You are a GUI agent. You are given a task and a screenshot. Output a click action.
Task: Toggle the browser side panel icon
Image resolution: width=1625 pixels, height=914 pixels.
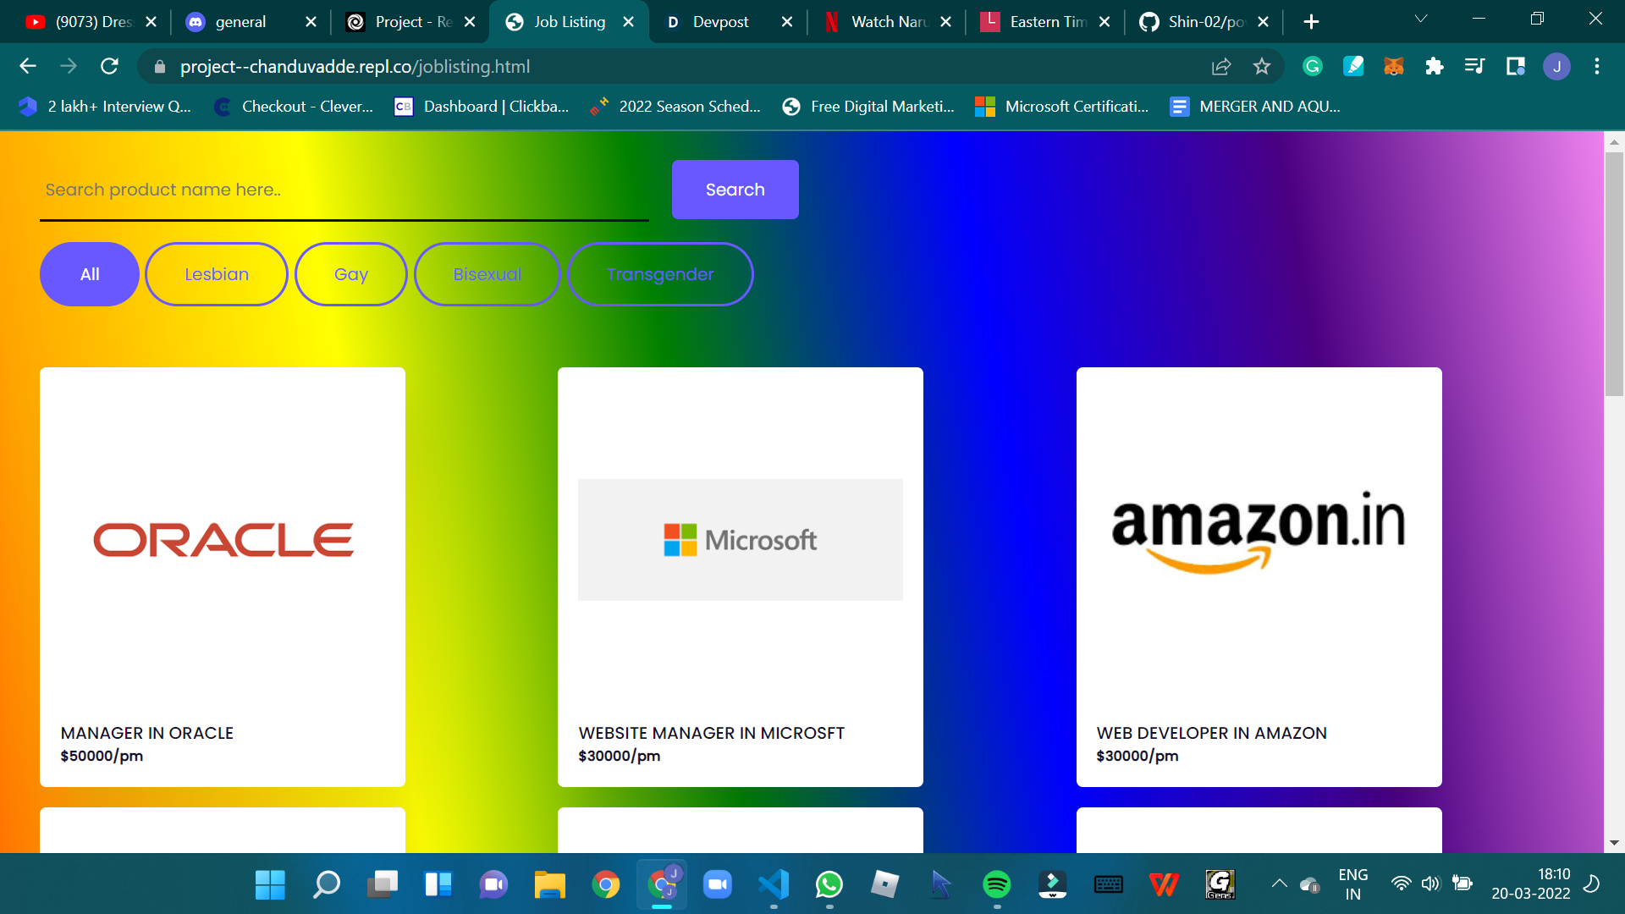(x=1515, y=66)
